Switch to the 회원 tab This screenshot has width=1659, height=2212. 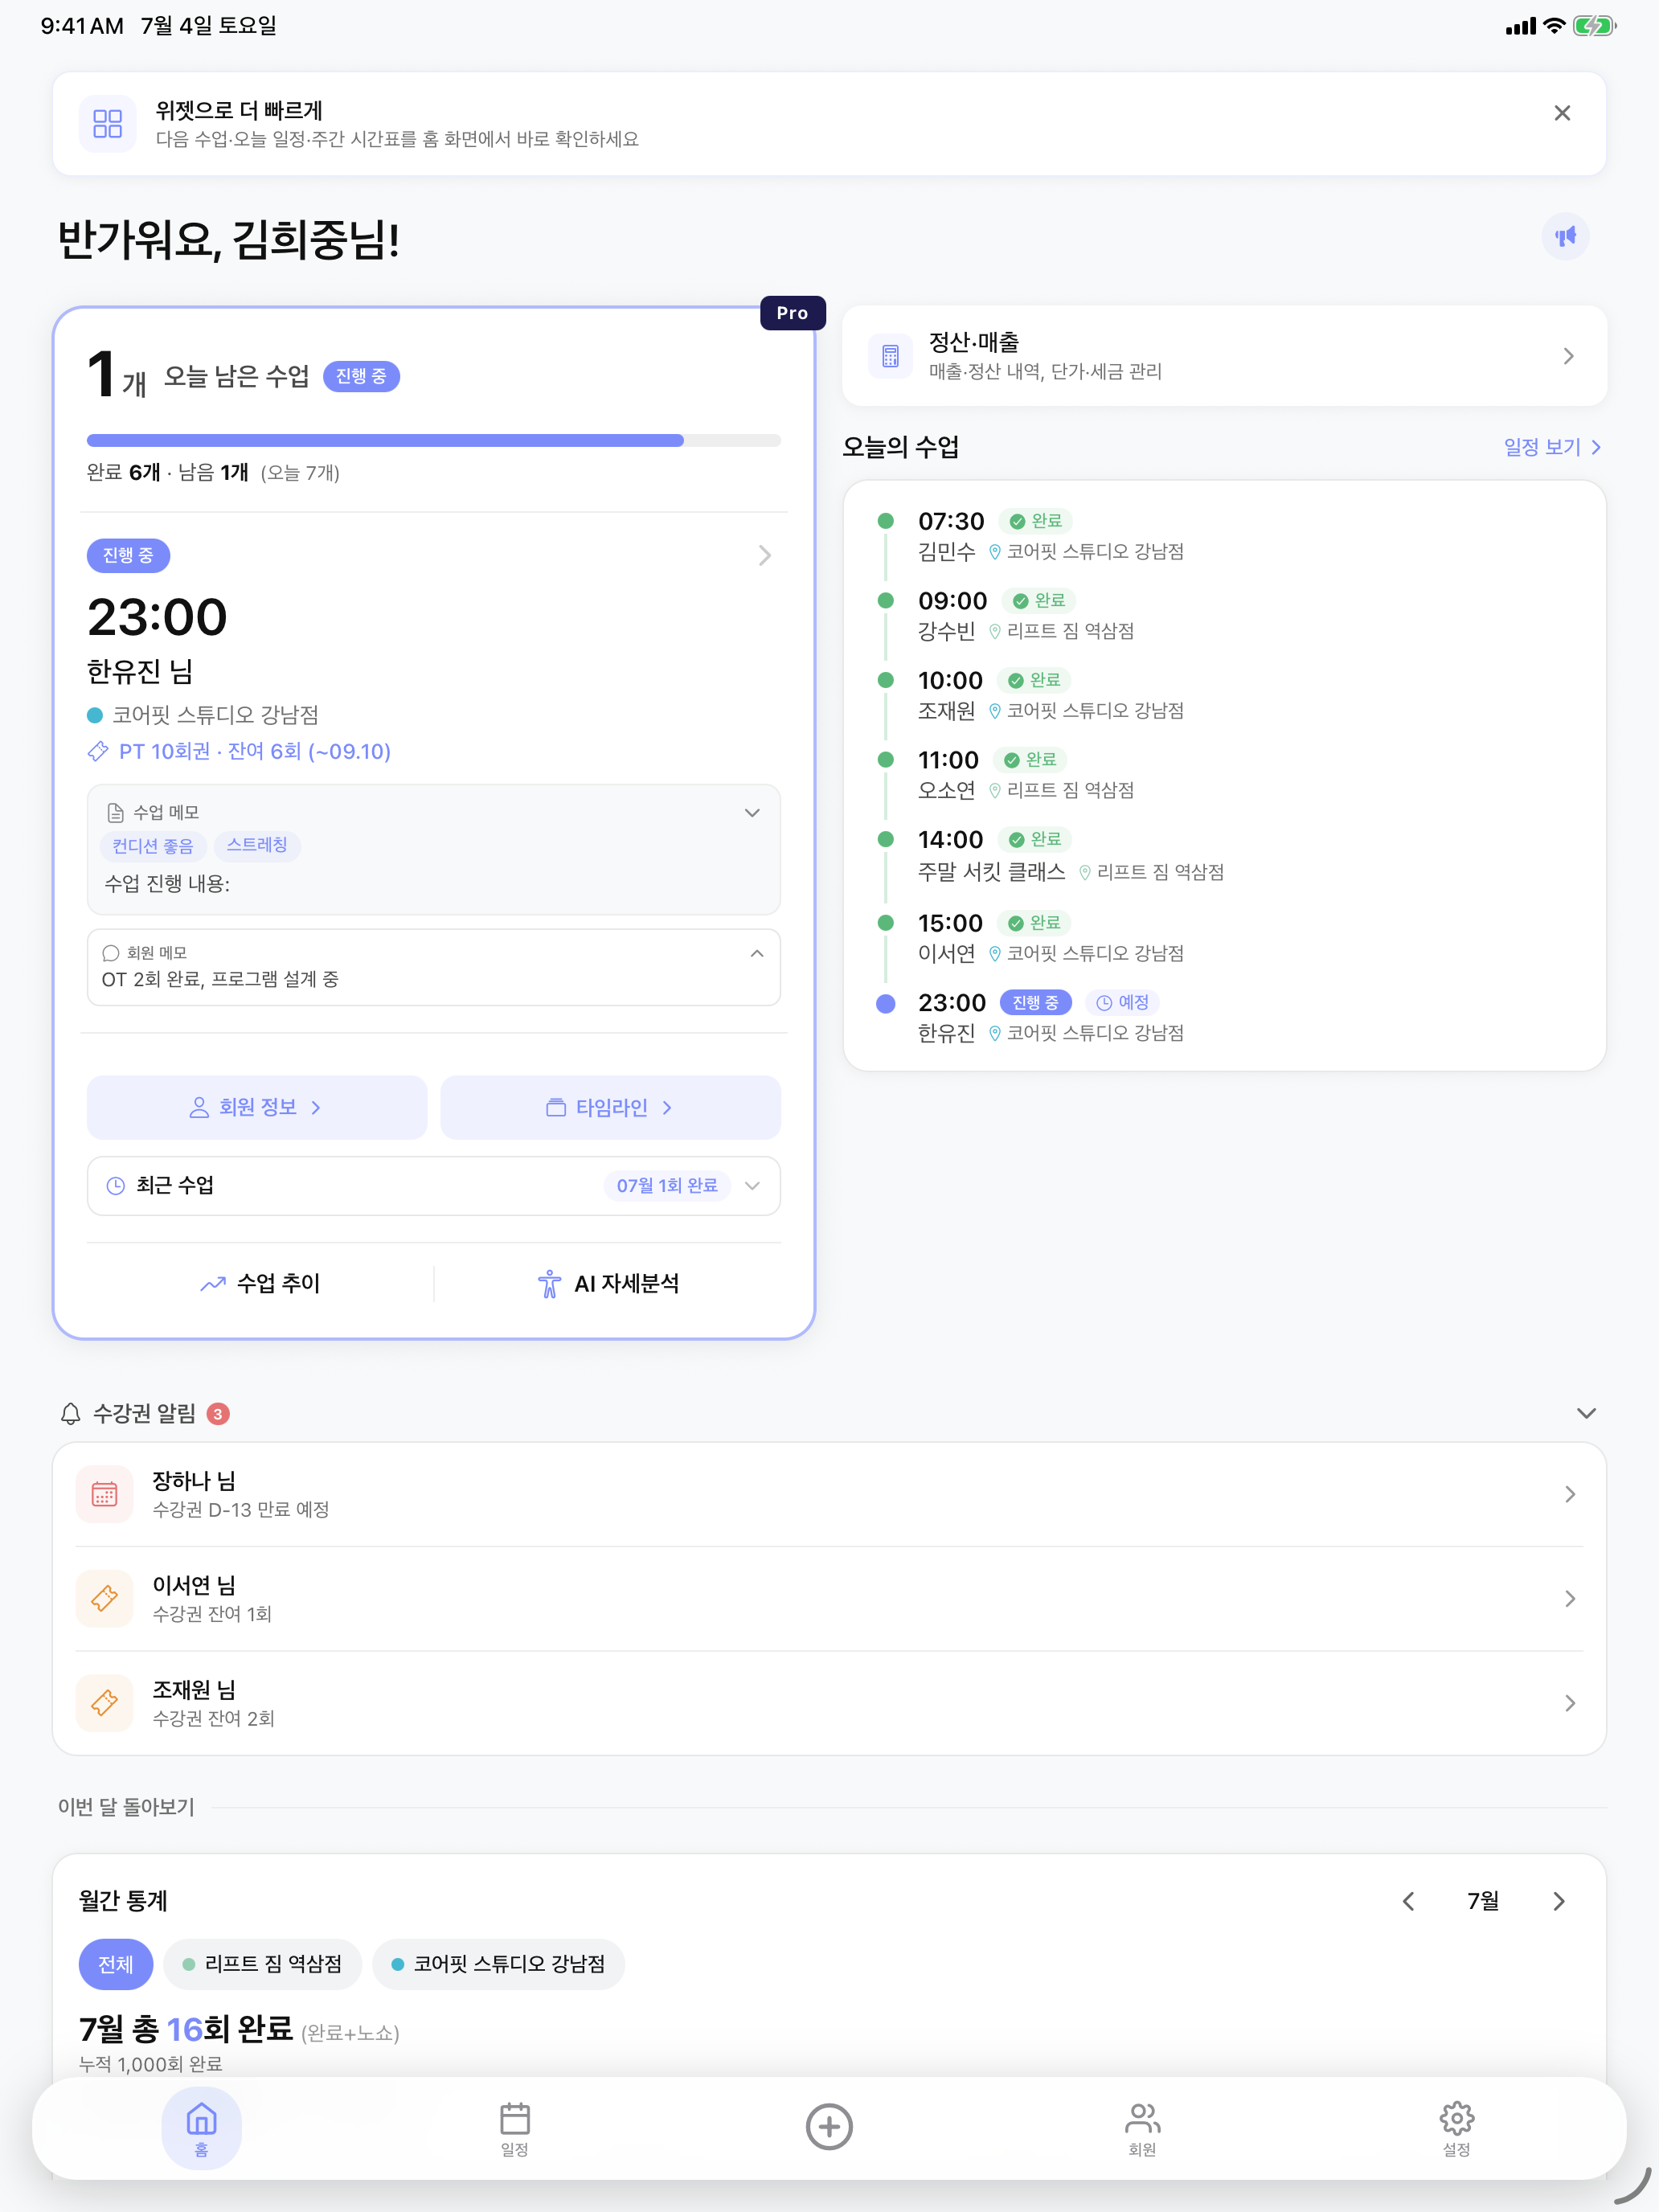click(x=1142, y=2128)
